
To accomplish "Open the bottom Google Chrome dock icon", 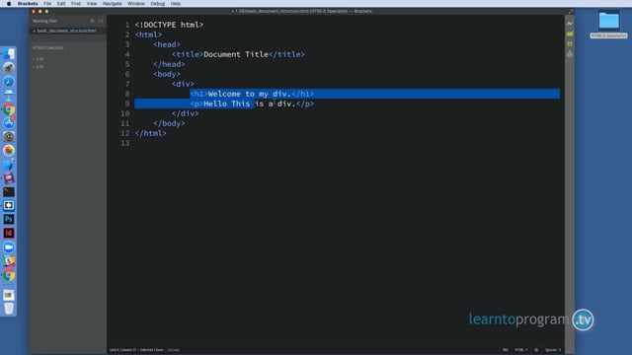I will [x=9, y=275].
